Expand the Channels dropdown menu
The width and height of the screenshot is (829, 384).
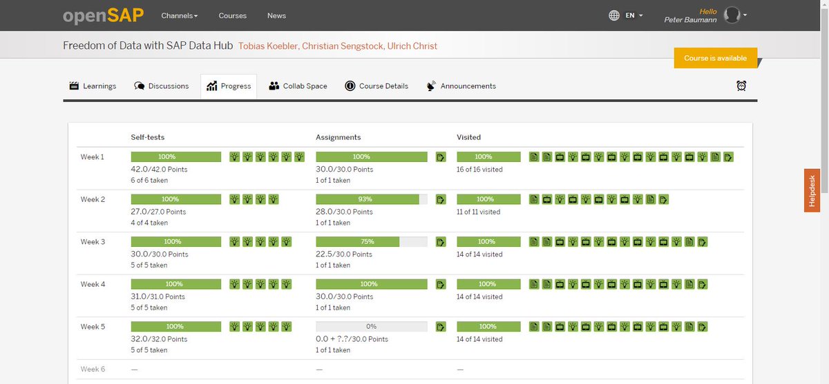point(180,15)
